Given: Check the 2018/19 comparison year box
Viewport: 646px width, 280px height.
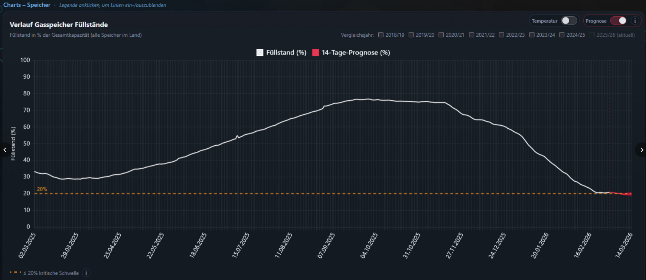Looking at the screenshot, I should pyautogui.click(x=381, y=35).
